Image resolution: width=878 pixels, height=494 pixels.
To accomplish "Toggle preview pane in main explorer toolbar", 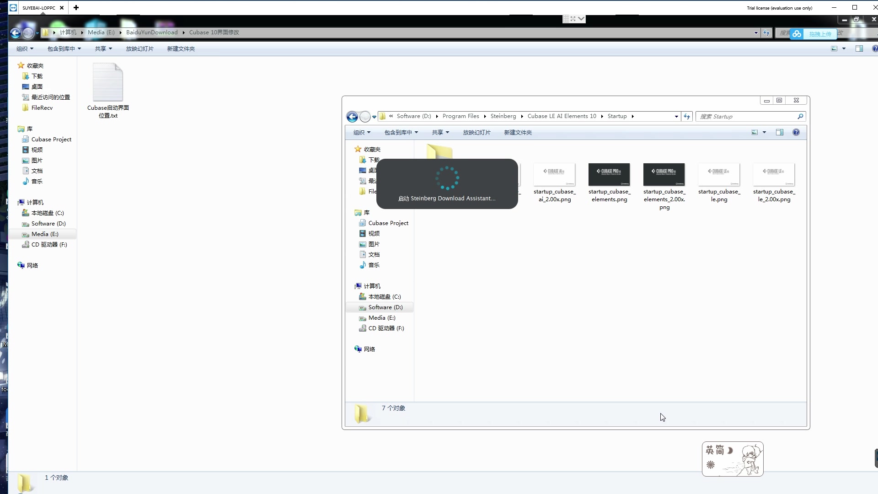I will click(x=859, y=49).
